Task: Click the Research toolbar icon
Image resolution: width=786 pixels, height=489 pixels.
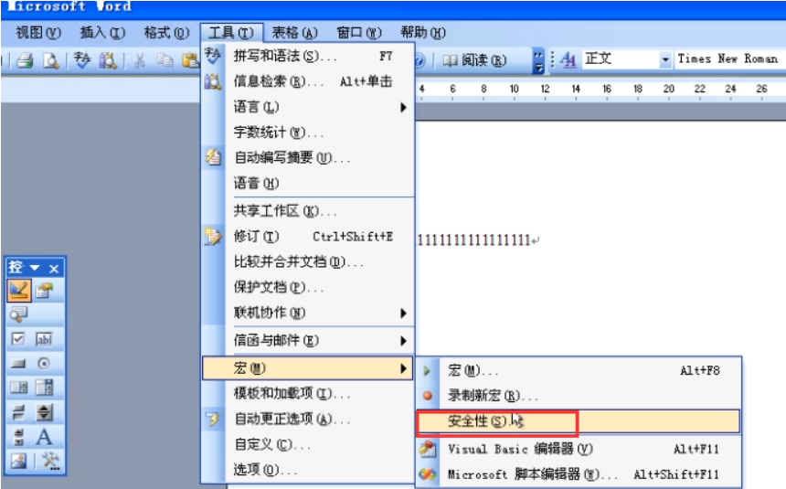Action: [107, 60]
